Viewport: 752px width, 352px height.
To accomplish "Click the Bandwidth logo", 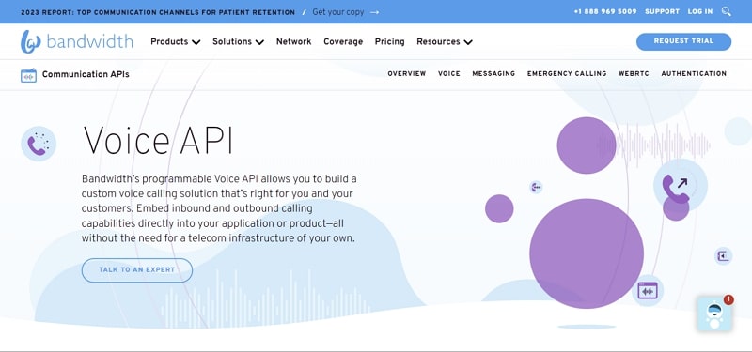I will (x=77, y=41).
